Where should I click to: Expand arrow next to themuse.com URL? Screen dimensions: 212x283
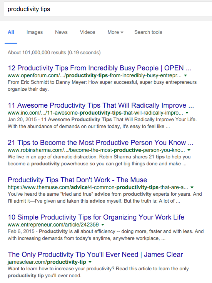point(192,187)
